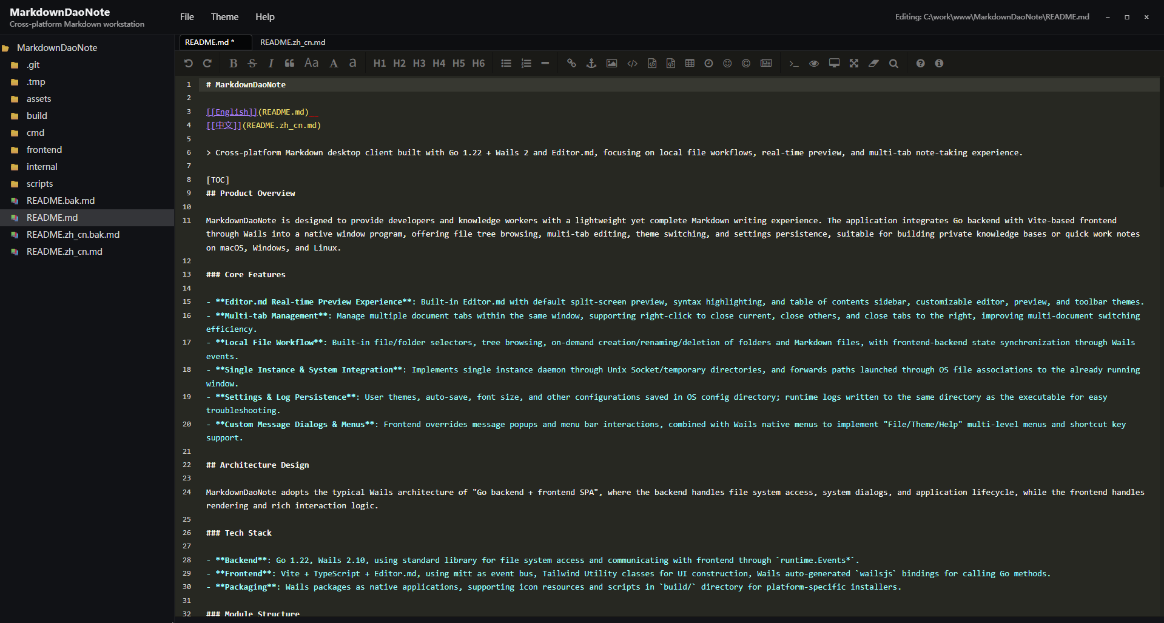
Task: Click the Bold formatting icon
Action: 233,63
